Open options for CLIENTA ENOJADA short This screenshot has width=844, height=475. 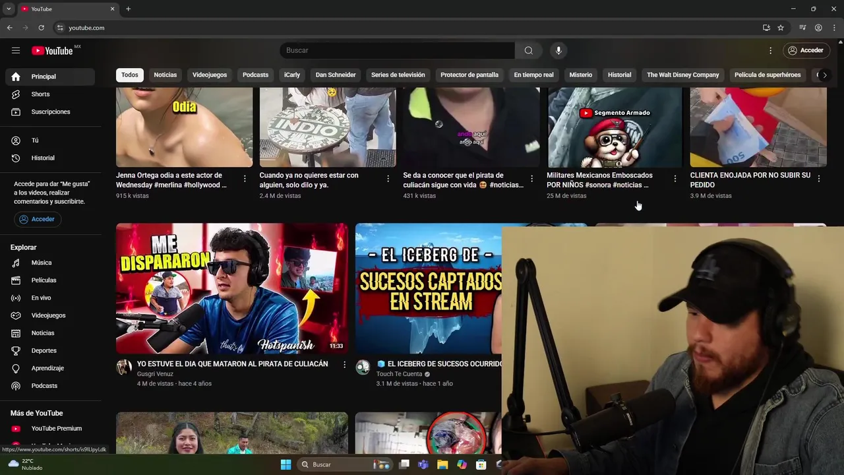819,179
